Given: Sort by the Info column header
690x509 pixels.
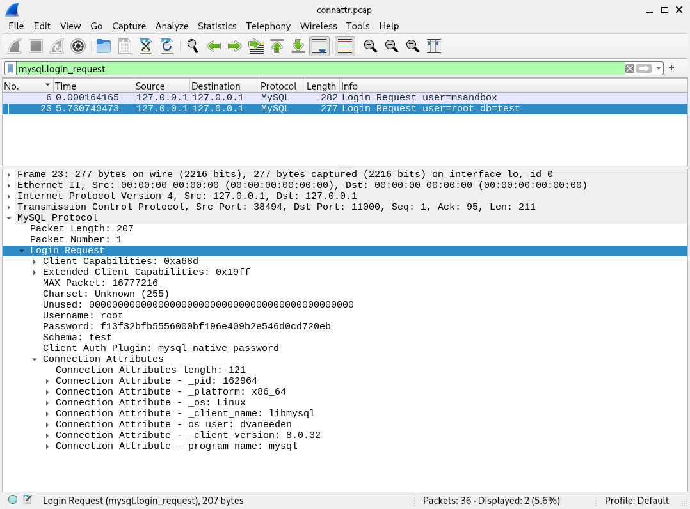Looking at the screenshot, I should click(513, 86).
